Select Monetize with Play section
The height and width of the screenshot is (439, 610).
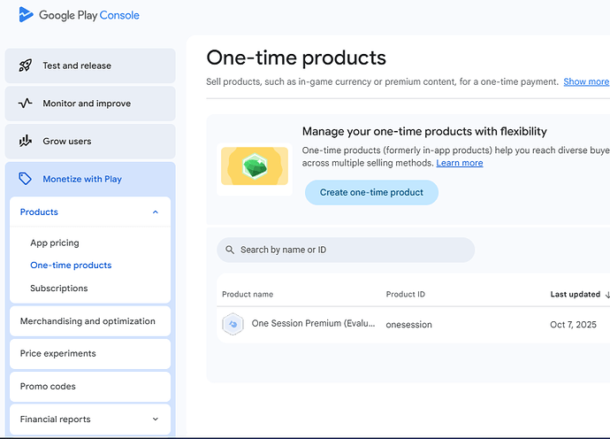(90, 179)
